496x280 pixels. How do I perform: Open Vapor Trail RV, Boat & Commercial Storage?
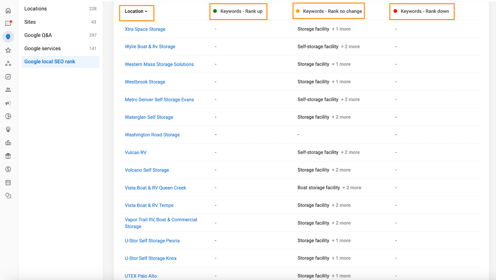[x=161, y=223]
